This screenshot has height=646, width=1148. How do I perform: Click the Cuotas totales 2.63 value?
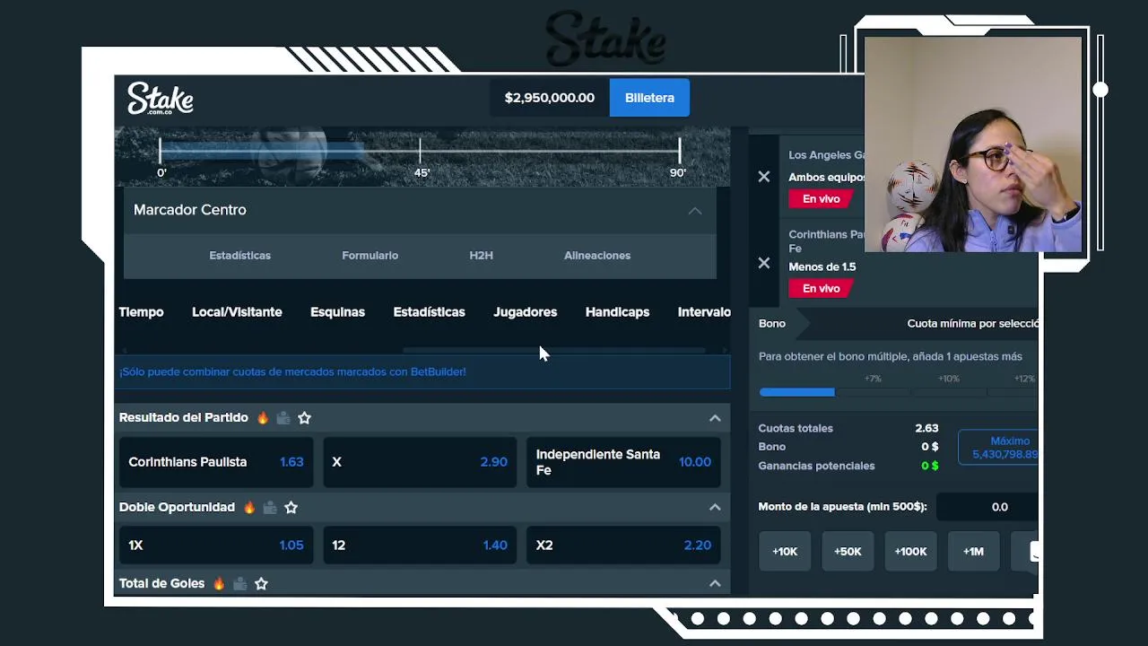point(926,429)
